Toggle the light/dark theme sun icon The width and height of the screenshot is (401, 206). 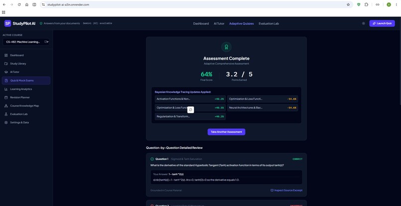(363, 23)
